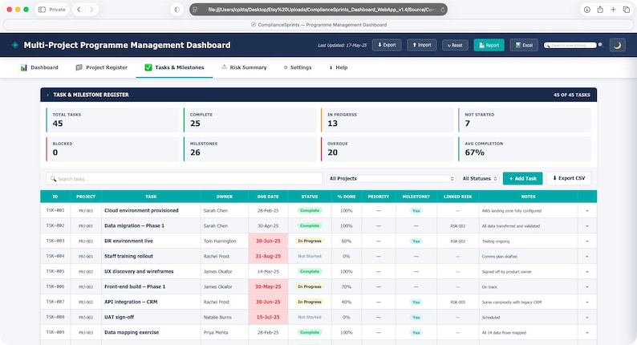Click the Milestones summary card
637x345 pixels.
(250, 149)
